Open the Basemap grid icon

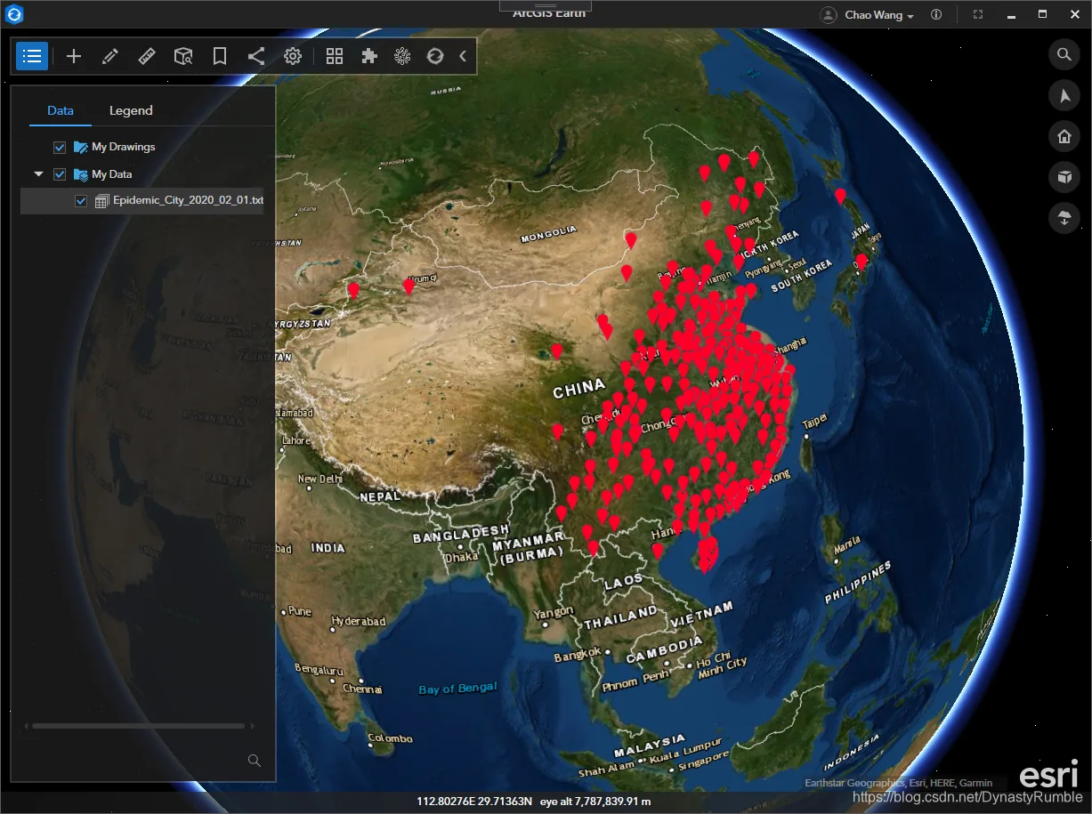click(335, 56)
